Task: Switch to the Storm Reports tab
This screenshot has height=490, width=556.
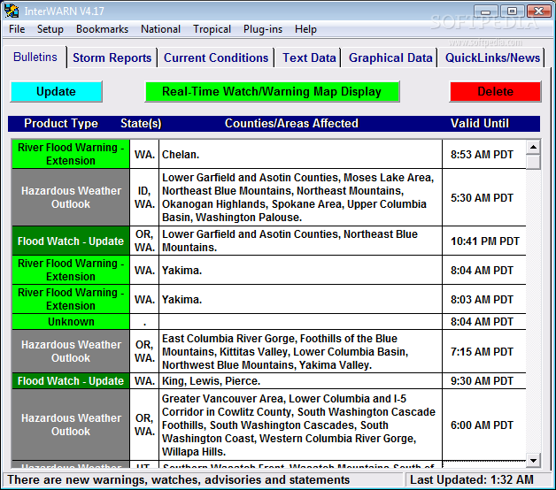Action: tap(112, 57)
